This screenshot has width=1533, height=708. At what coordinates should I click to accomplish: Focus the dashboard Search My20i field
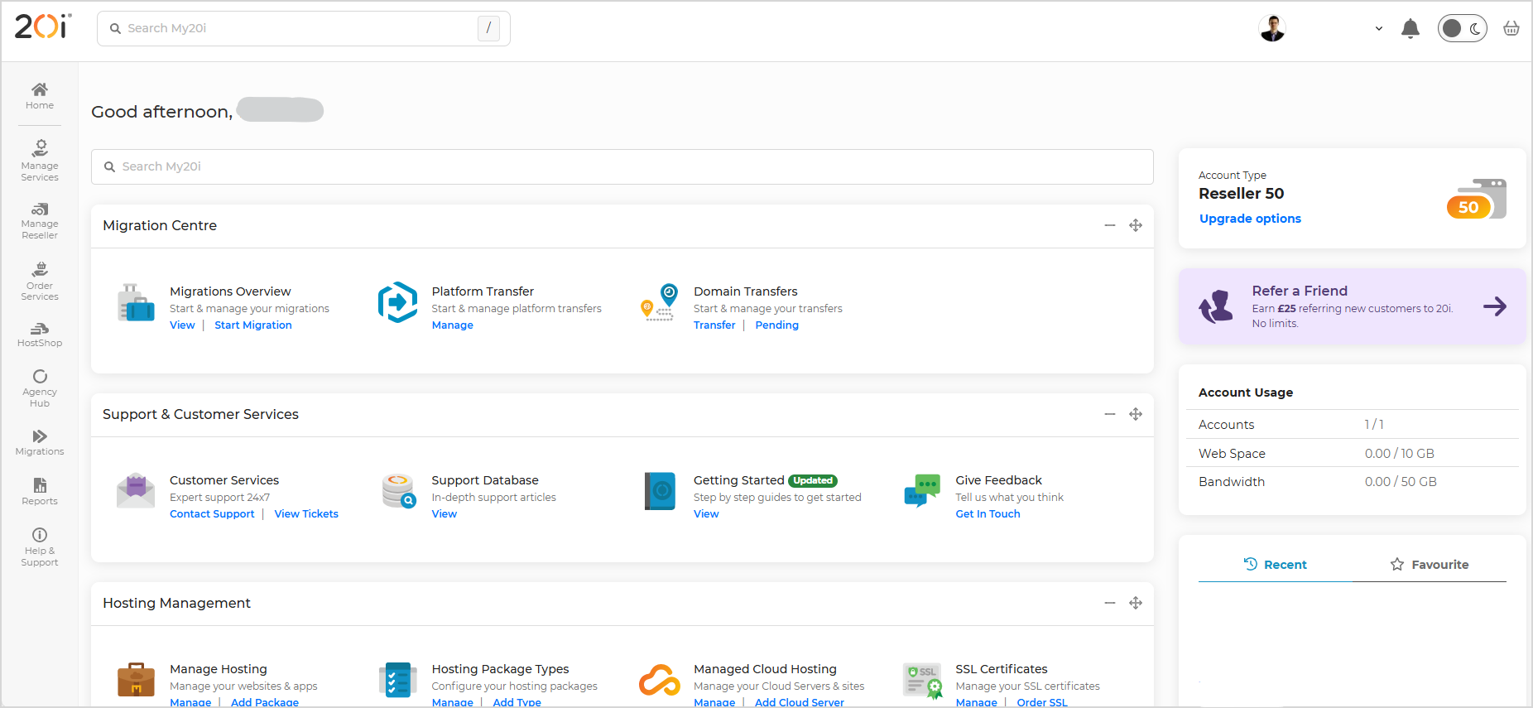click(x=622, y=166)
